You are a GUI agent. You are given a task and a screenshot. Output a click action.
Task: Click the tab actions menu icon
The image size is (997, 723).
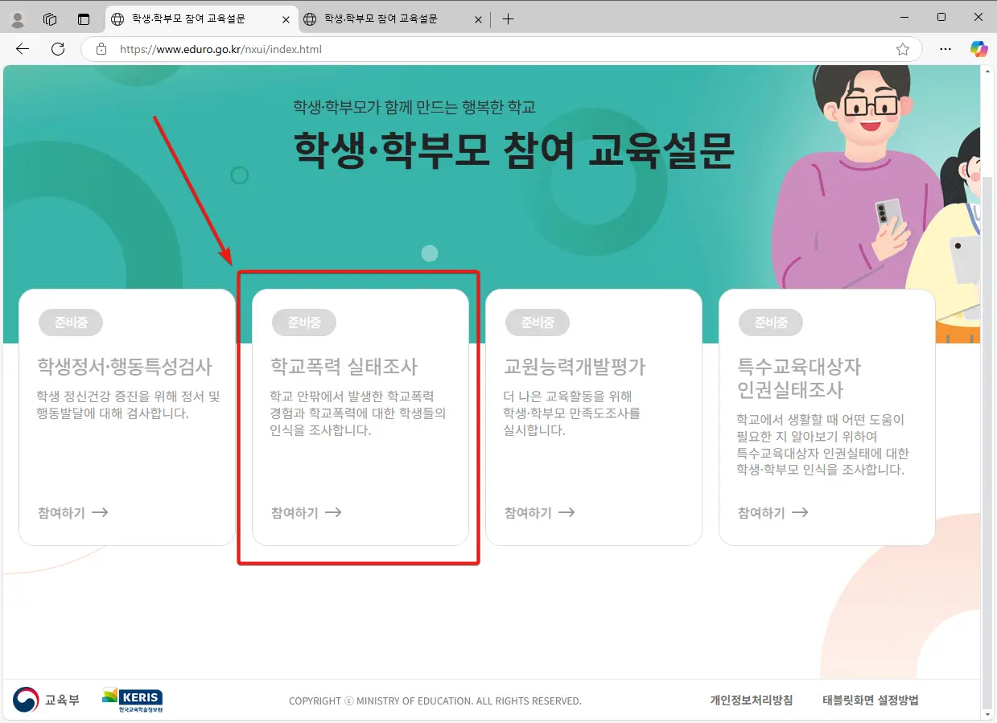84,18
